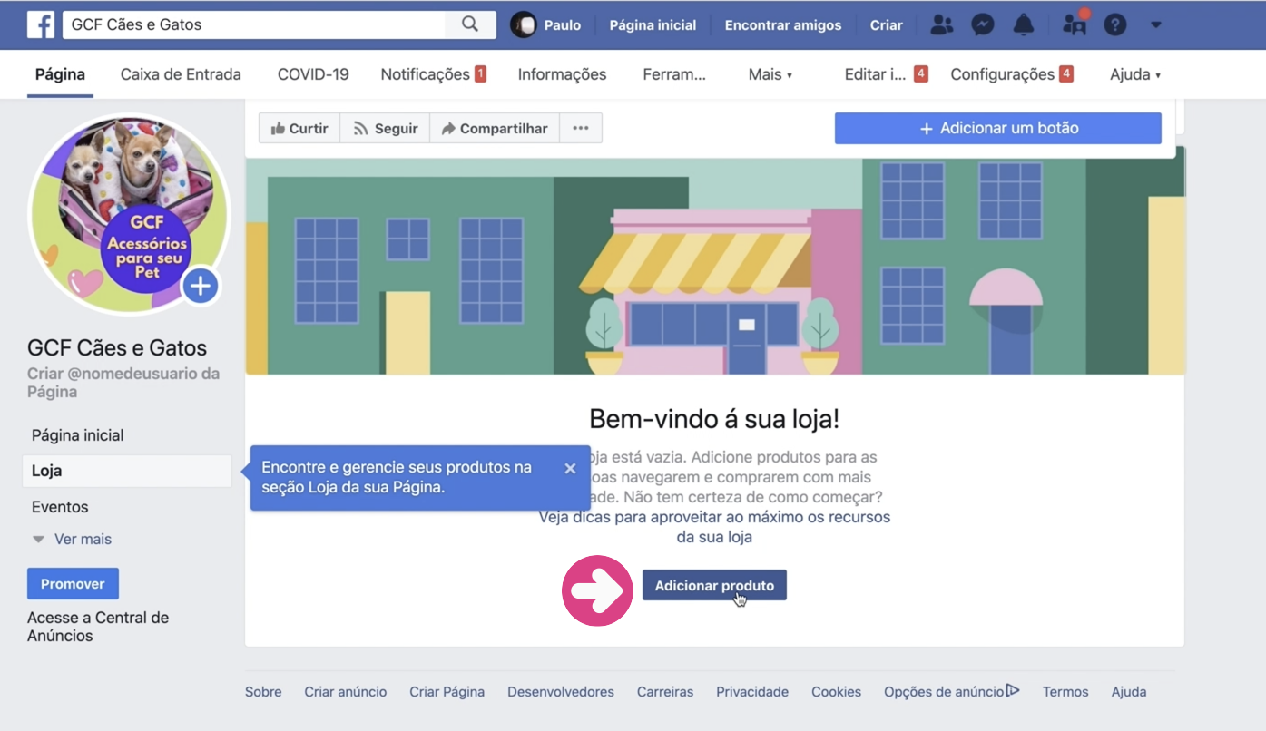
Task: Click Acesse a Central de Anúncios link
Action: coord(98,627)
